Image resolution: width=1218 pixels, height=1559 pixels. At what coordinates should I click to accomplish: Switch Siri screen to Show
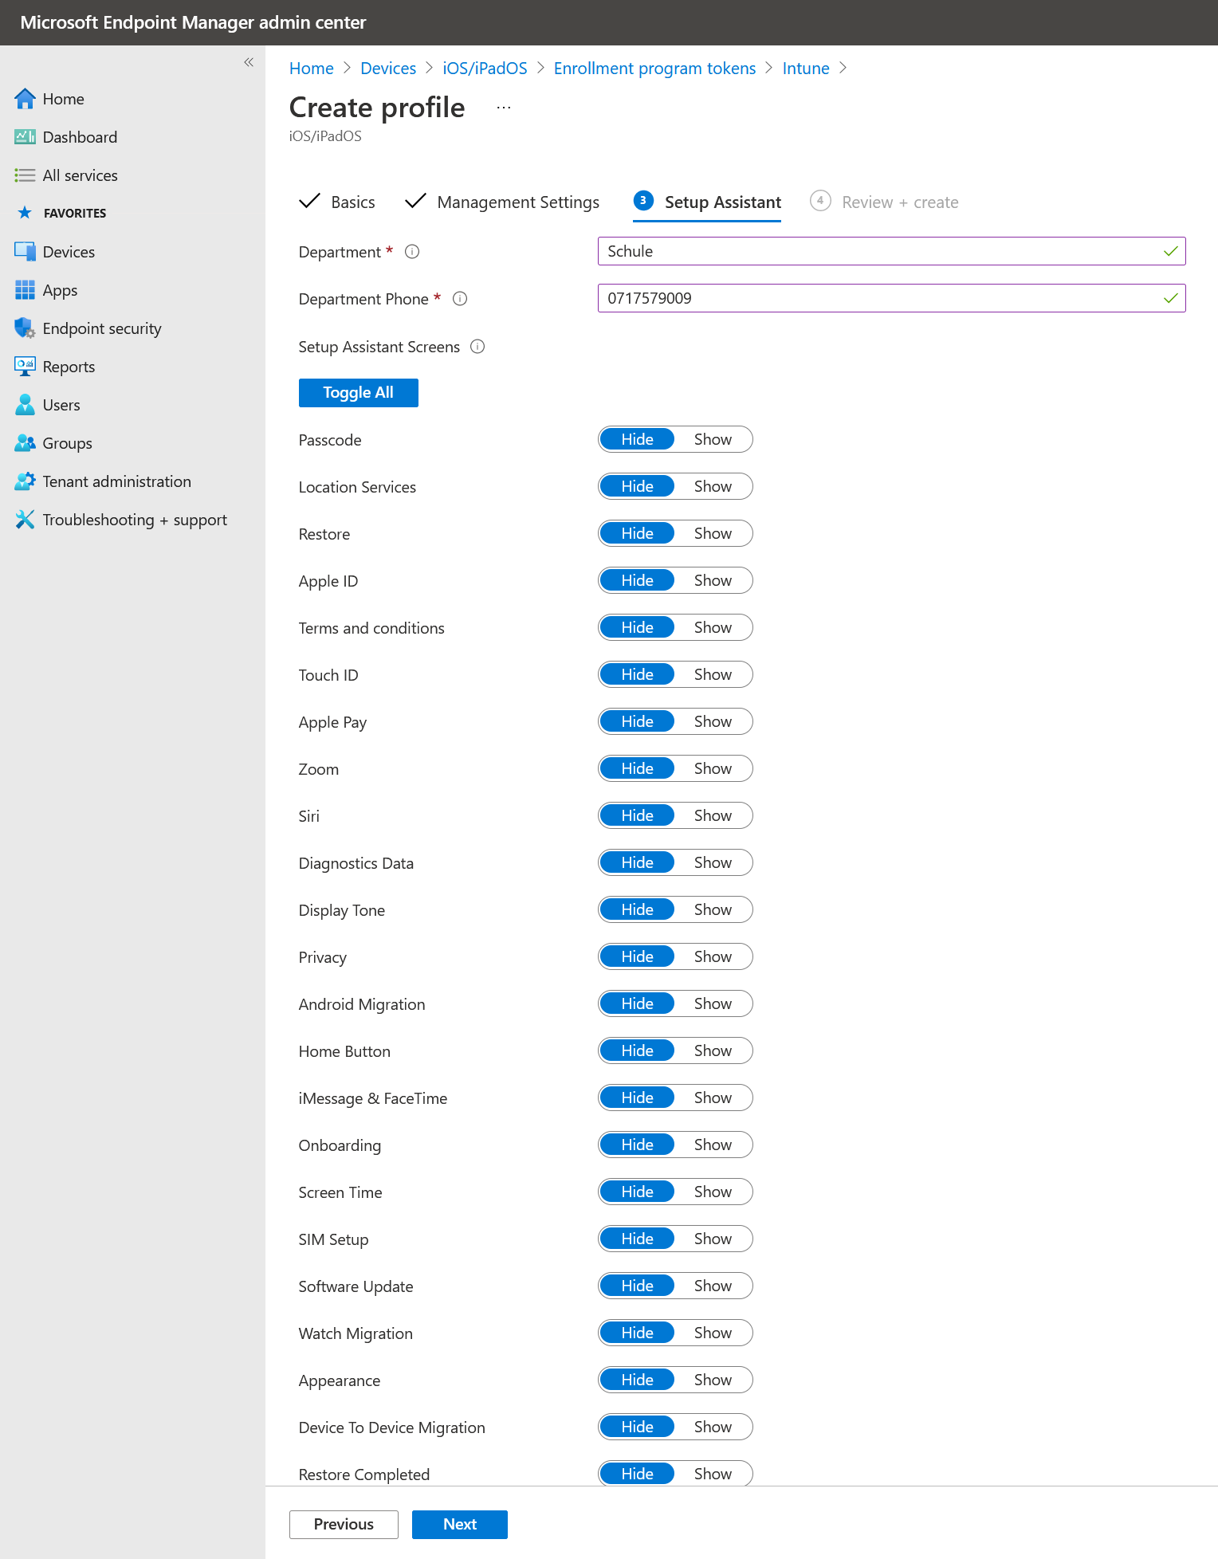coord(712,816)
